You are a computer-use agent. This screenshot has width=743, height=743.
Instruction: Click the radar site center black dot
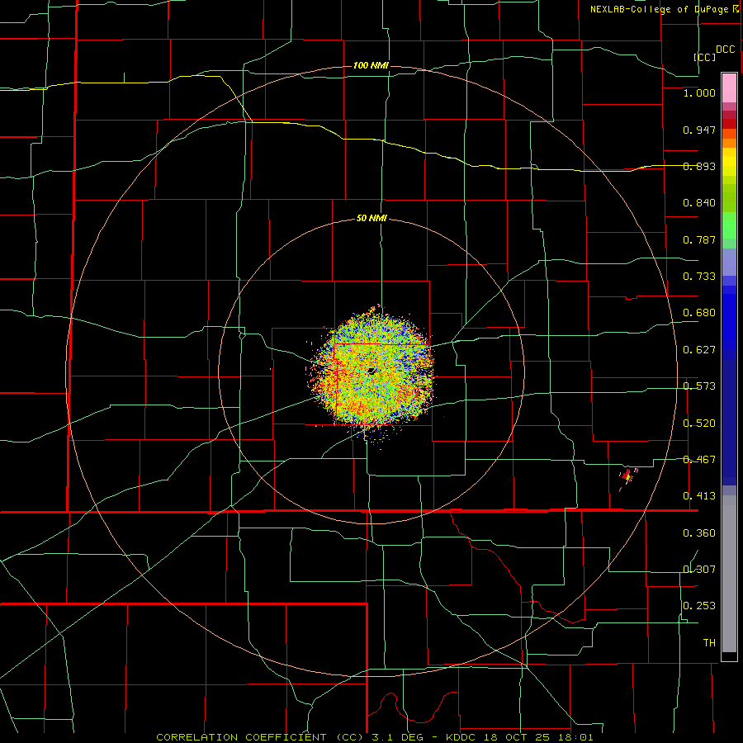pyautogui.click(x=371, y=371)
